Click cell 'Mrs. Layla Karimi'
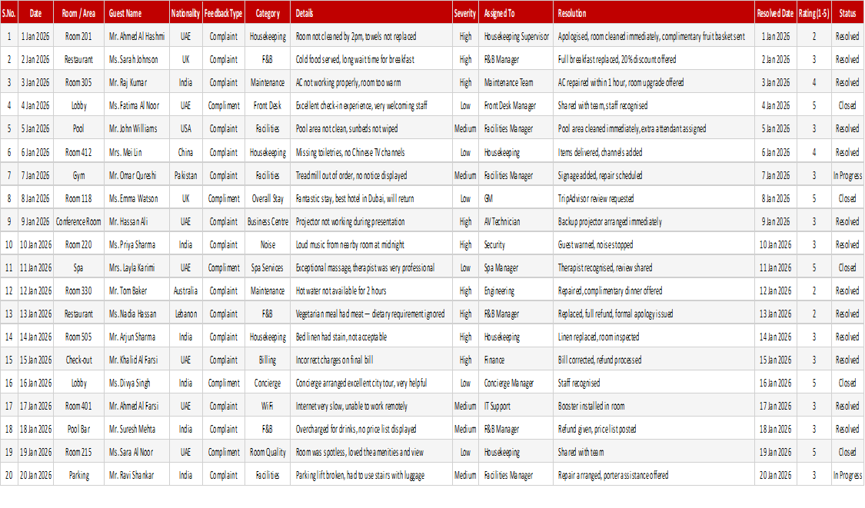The width and height of the screenshot is (865, 508). pos(137,267)
